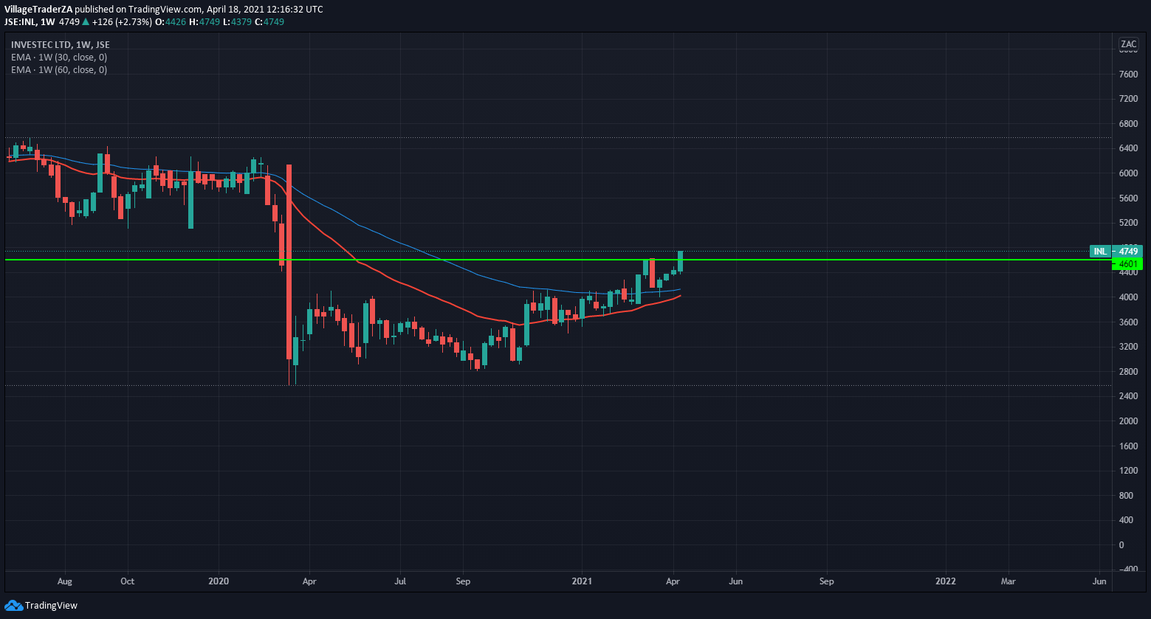Click the 2022 label on time axis
Image resolution: width=1151 pixels, height=619 pixels.
click(945, 581)
